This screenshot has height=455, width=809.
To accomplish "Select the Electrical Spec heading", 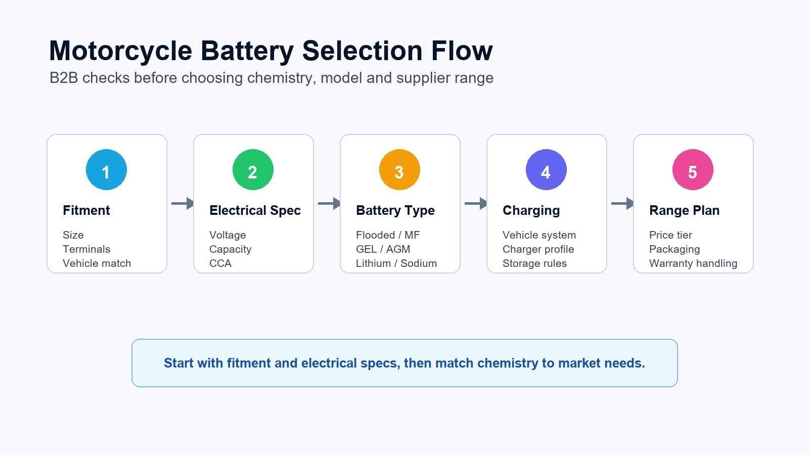I will coord(255,210).
